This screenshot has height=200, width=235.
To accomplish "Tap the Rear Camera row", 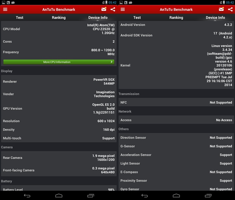I will coord(59,158).
